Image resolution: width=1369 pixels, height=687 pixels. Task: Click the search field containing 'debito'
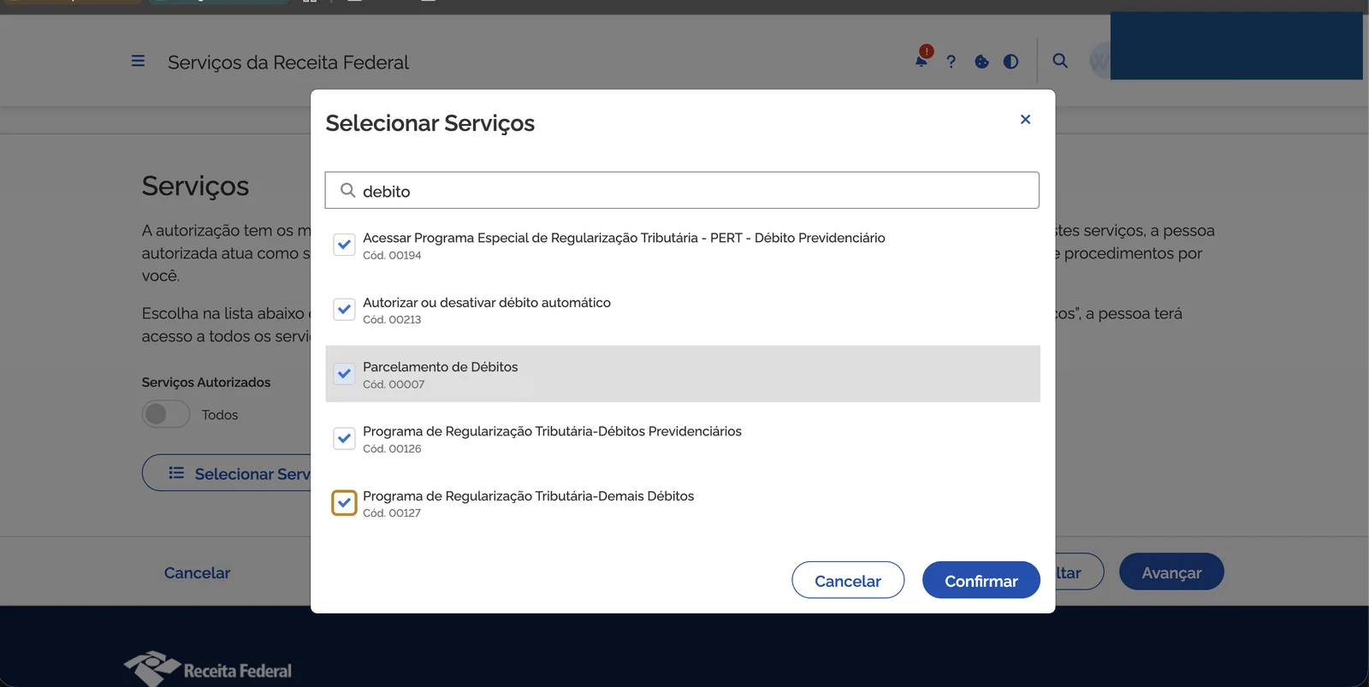(x=682, y=190)
